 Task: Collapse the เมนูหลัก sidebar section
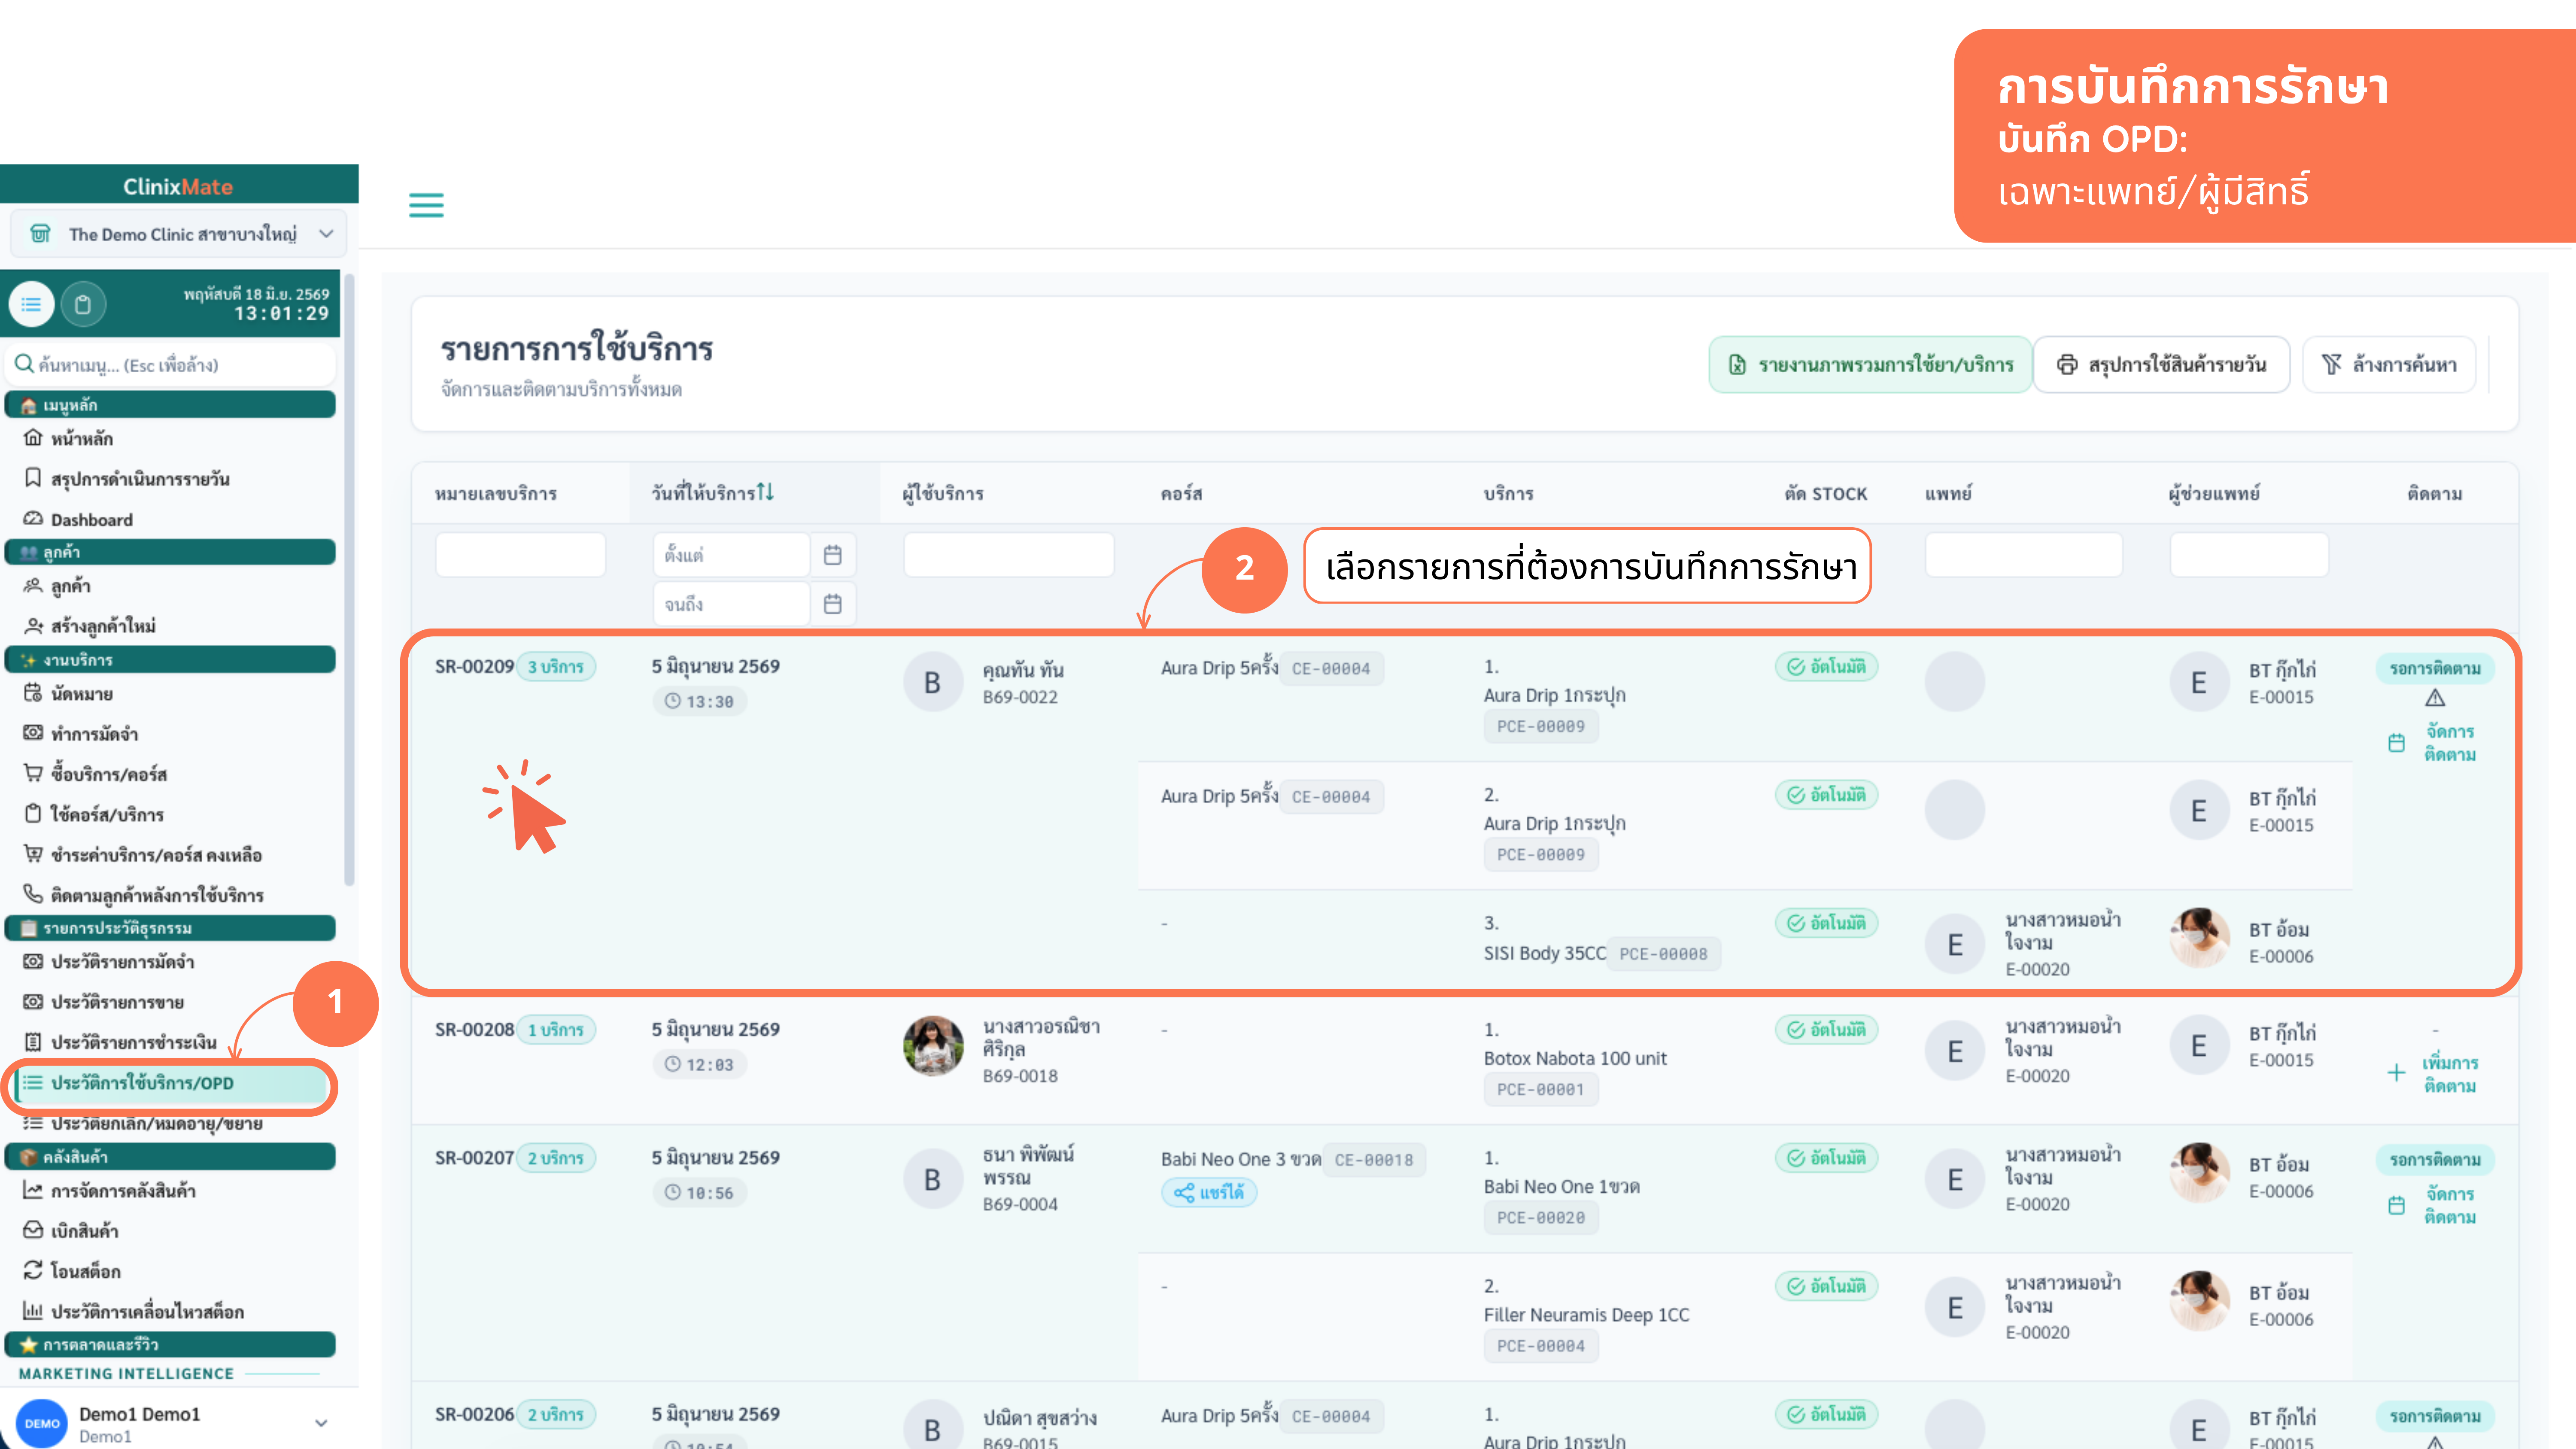click(170, 405)
